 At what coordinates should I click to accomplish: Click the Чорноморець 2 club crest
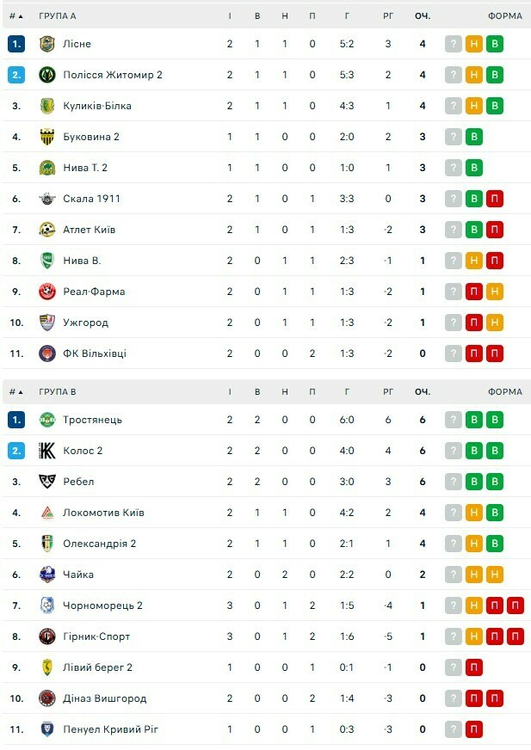point(47,606)
